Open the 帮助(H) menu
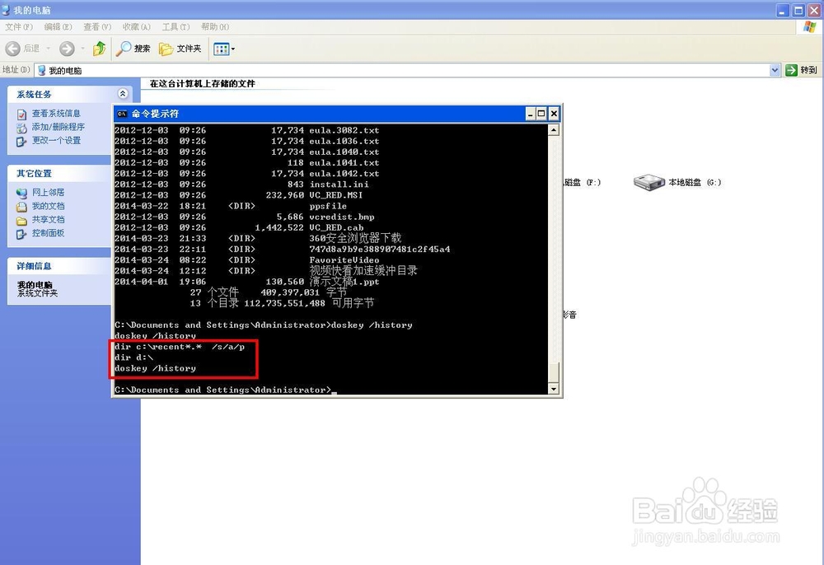 pyautogui.click(x=215, y=27)
